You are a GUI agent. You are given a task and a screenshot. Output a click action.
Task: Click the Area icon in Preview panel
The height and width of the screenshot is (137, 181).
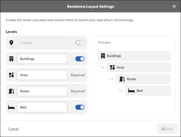[112, 67]
